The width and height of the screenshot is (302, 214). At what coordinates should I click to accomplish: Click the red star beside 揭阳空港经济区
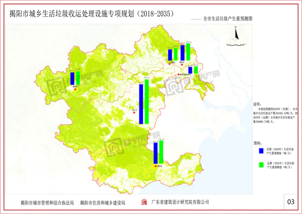pyautogui.click(x=179, y=74)
